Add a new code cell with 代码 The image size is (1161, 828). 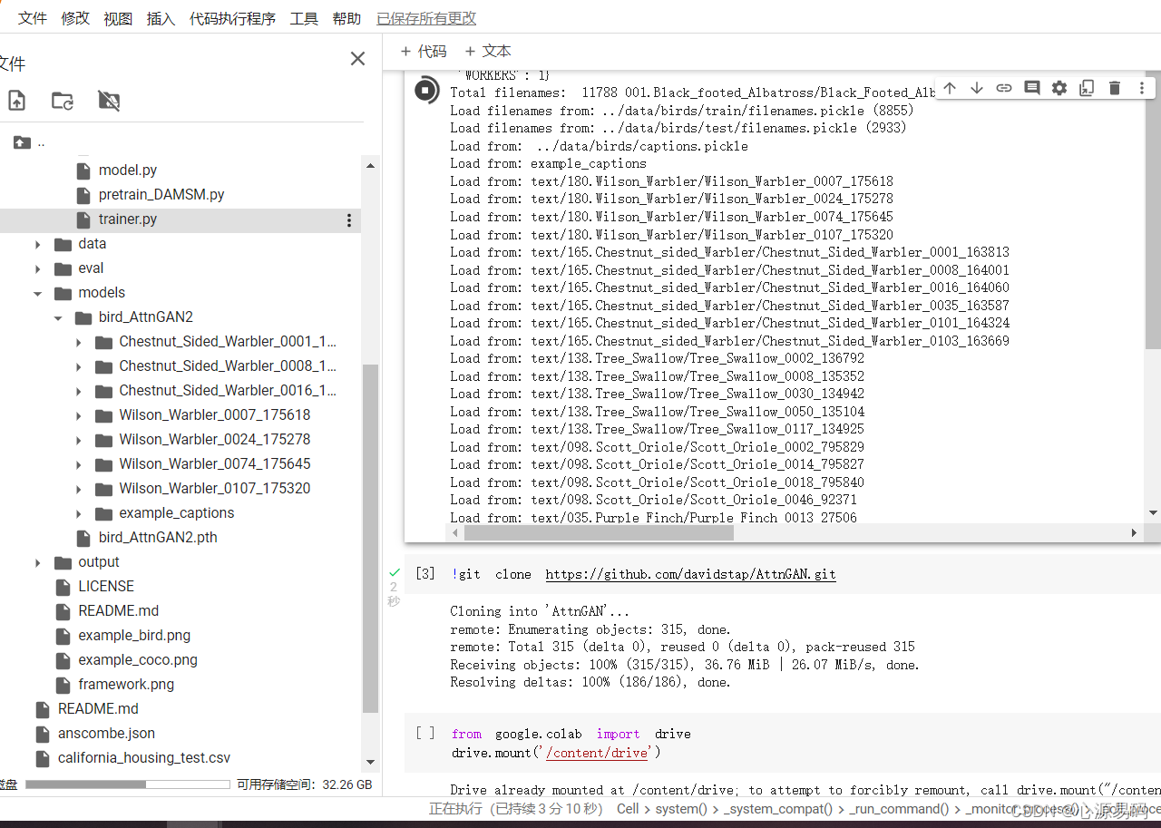424,52
